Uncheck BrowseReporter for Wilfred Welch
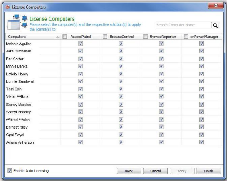 [x=161, y=120]
